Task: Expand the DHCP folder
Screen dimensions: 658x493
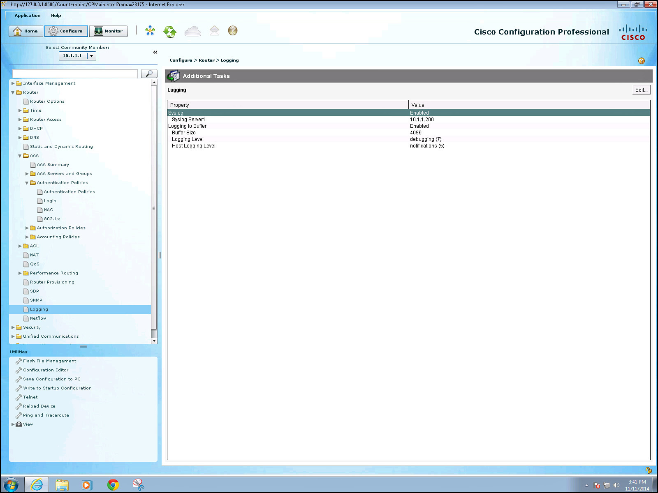Action: pos(20,129)
